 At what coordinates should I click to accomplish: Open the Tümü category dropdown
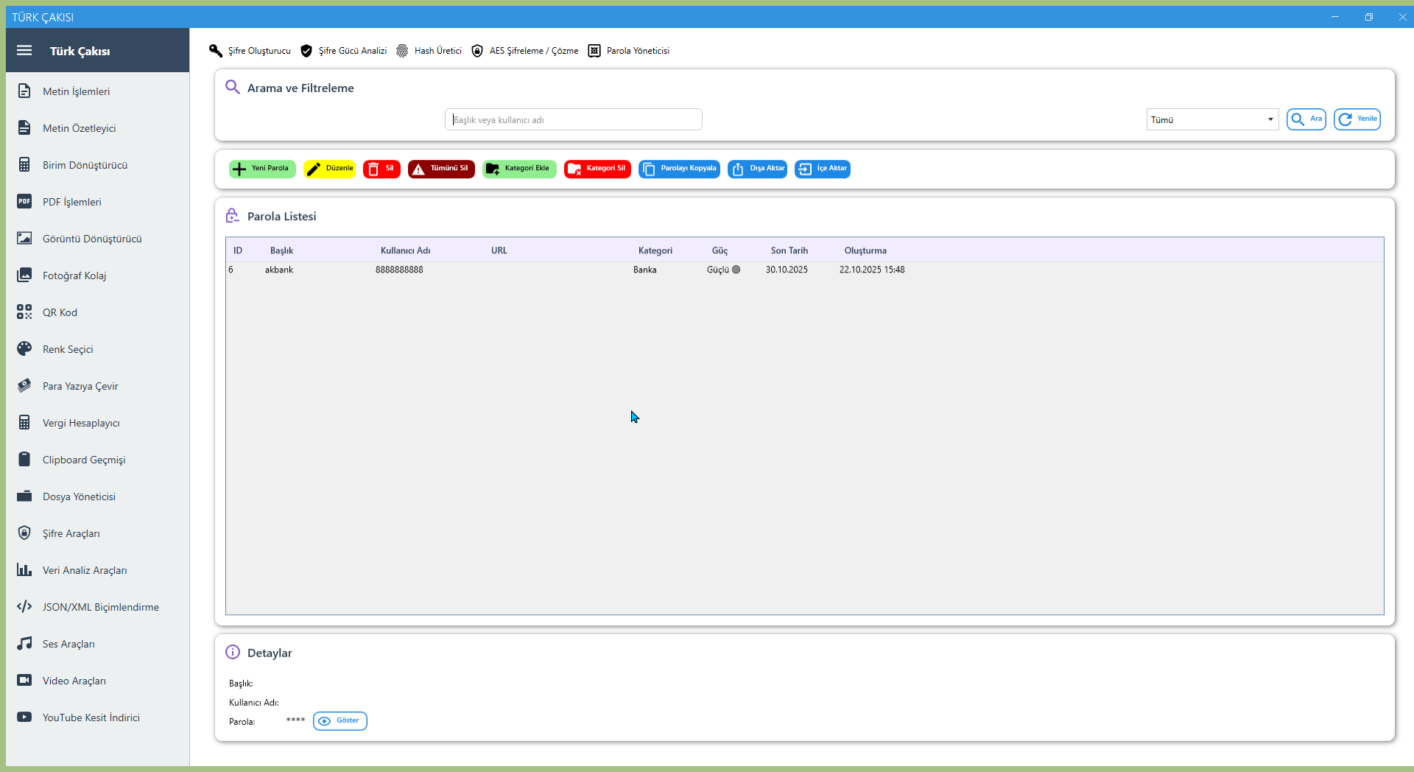click(1211, 119)
